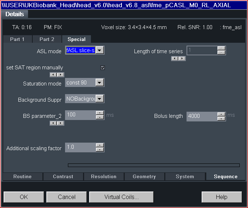Switch to the Part 2 tab

click(x=47, y=39)
